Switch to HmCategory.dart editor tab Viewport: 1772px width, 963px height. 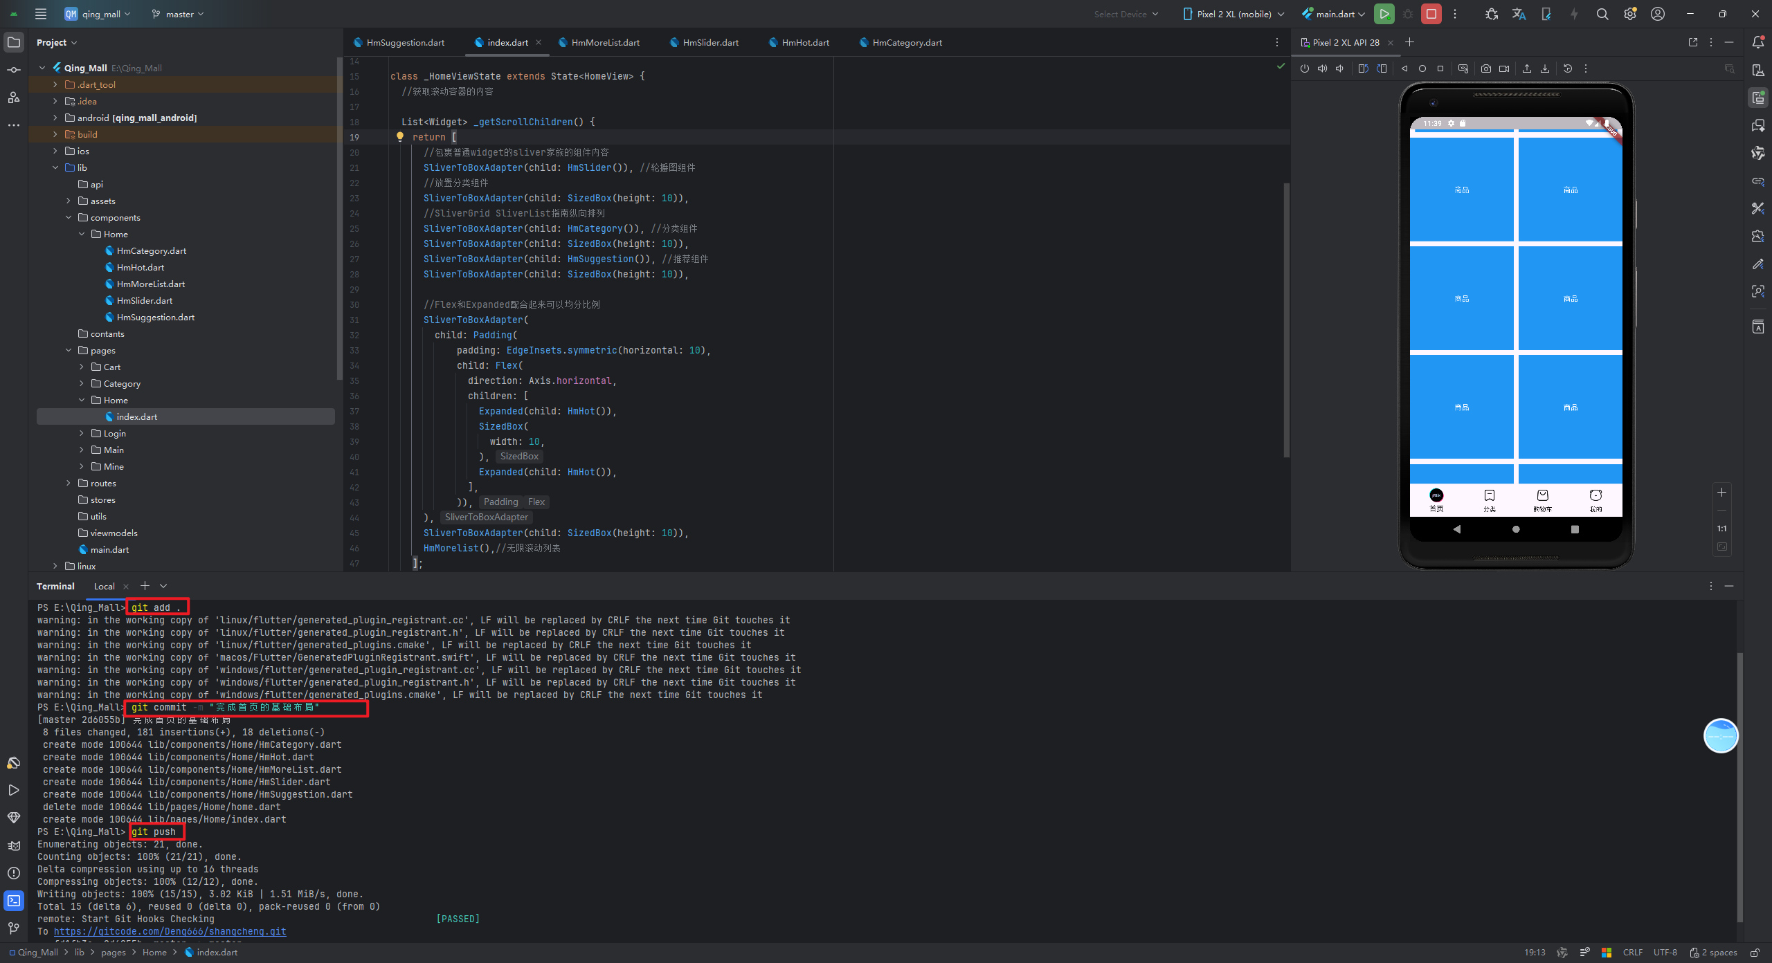906,42
